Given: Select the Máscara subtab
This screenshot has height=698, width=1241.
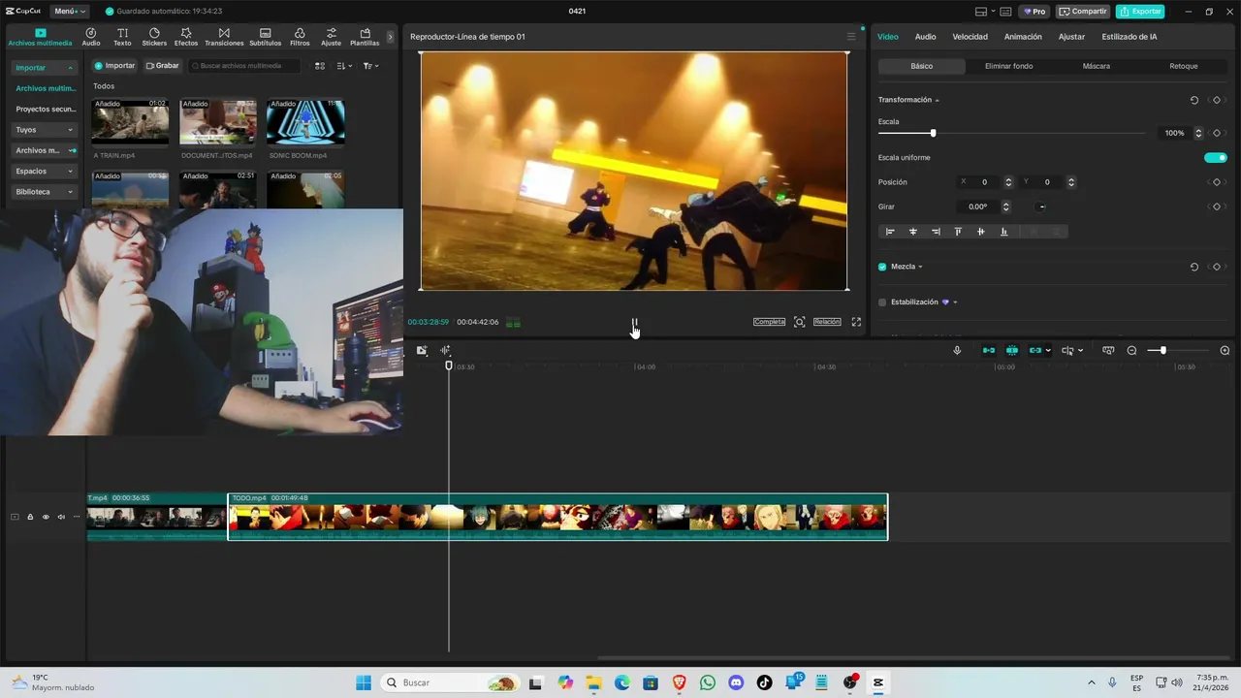Looking at the screenshot, I should click(x=1097, y=66).
